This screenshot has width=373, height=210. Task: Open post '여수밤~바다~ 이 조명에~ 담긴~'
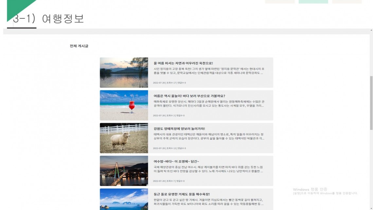click(x=176, y=162)
